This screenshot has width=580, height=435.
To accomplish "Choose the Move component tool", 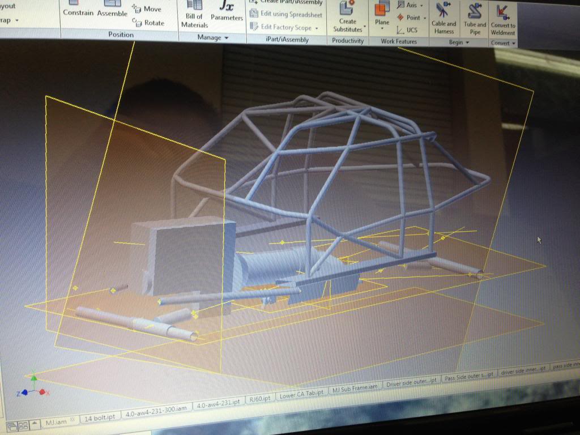I will point(148,8).
